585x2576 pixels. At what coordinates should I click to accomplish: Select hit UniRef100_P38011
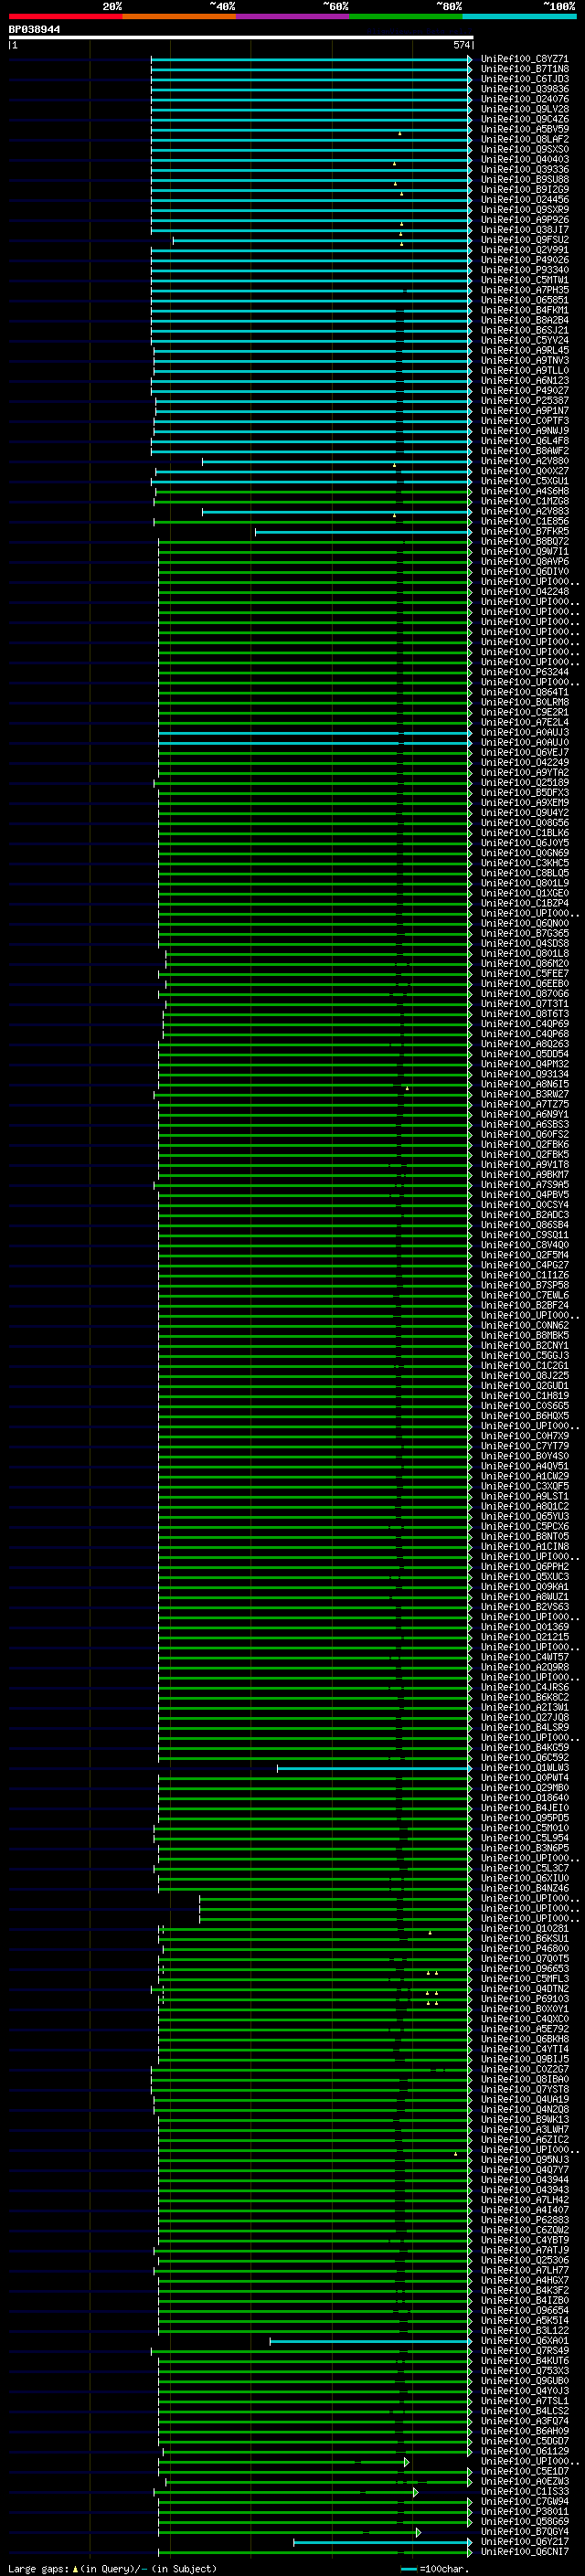[524, 2511]
